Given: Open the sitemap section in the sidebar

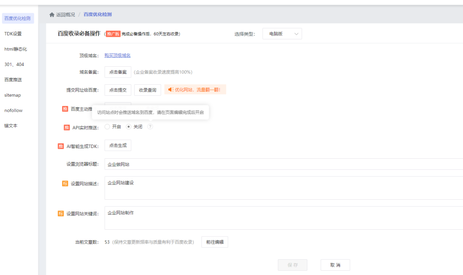Looking at the screenshot, I should 12,95.
